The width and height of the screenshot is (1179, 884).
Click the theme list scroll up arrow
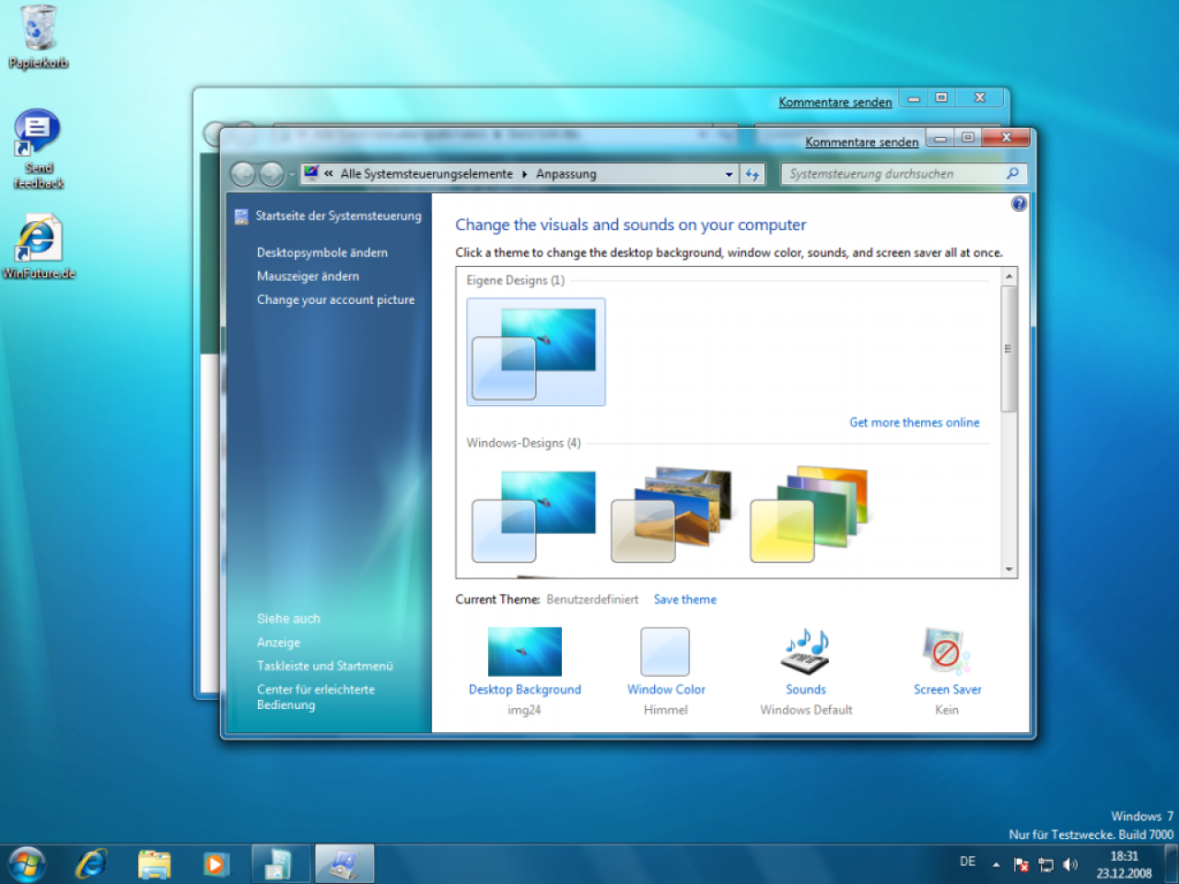(1010, 276)
